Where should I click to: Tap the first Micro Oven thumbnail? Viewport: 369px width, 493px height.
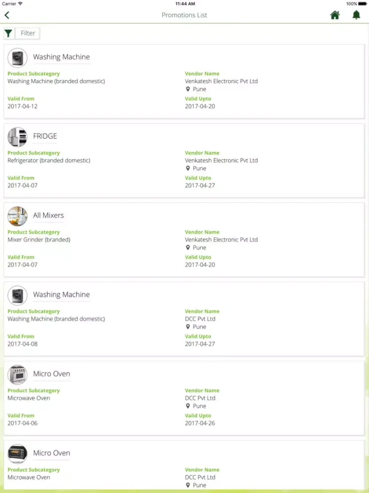click(17, 375)
